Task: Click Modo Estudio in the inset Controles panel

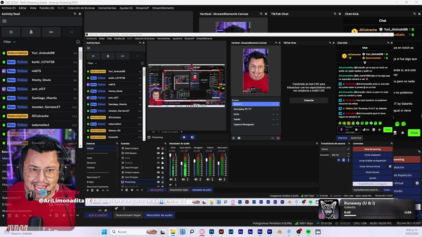Action: click(x=373, y=172)
